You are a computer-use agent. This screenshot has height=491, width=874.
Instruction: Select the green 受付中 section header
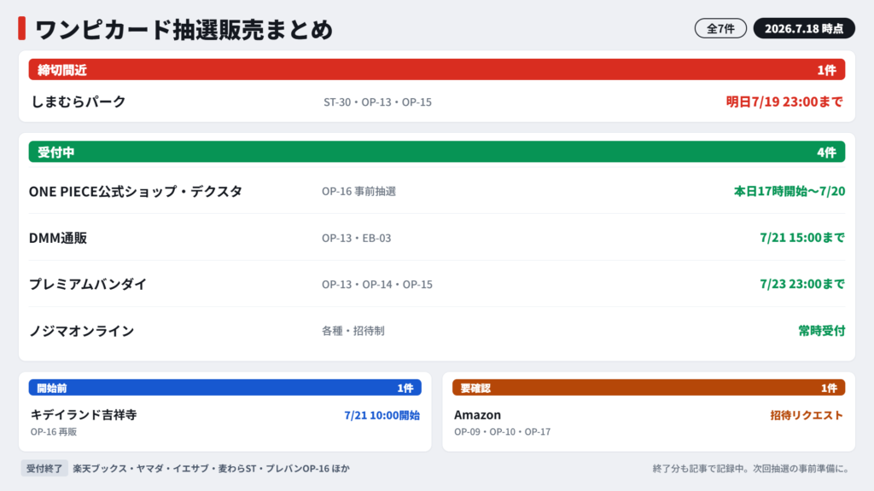(x=436, y=152)
